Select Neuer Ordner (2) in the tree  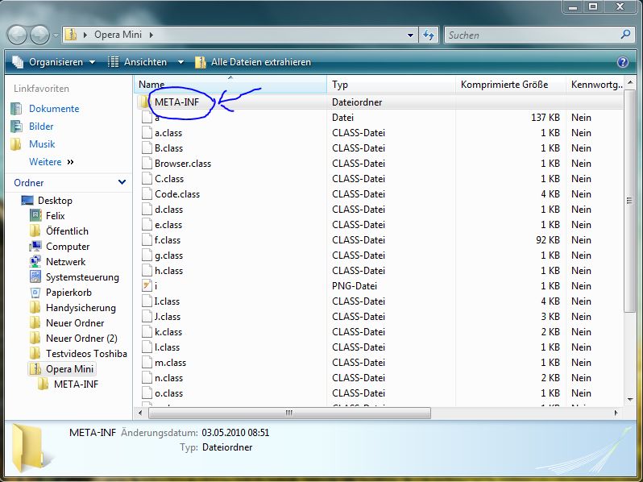[81, 339]
